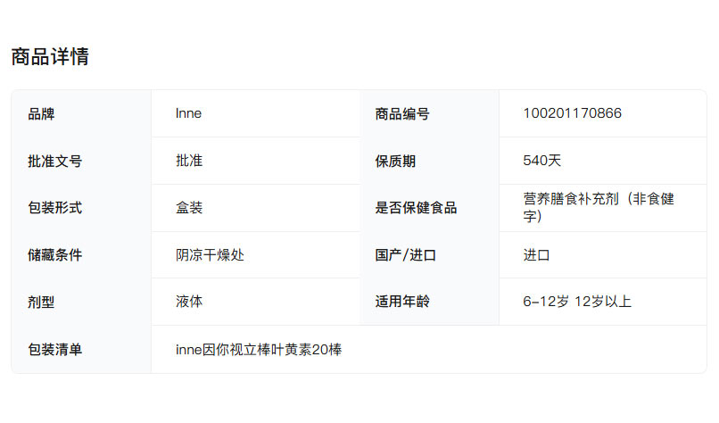Select the Inne brand value
This screenshot has width=719, height=423.
click(188, 113)
